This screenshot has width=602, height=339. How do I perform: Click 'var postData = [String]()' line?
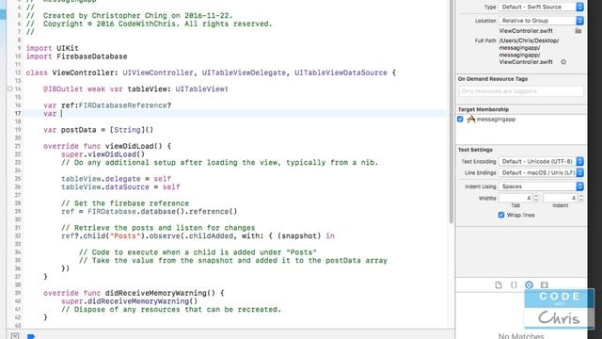pyautogui.click(x=98, y=130)
